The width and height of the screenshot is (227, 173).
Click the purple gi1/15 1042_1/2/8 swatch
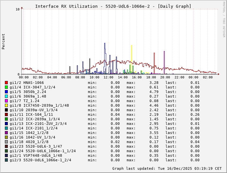pos(6,133)
